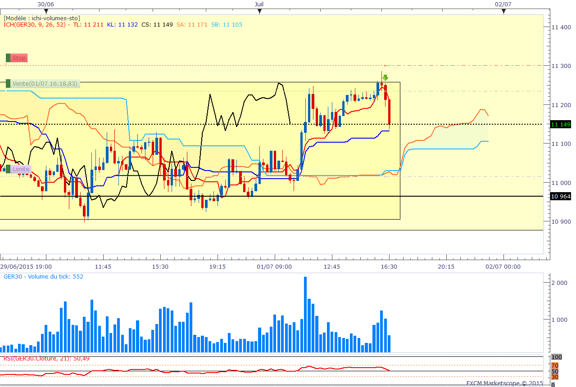Click the SA: 11 171 value

pos(192,25)
